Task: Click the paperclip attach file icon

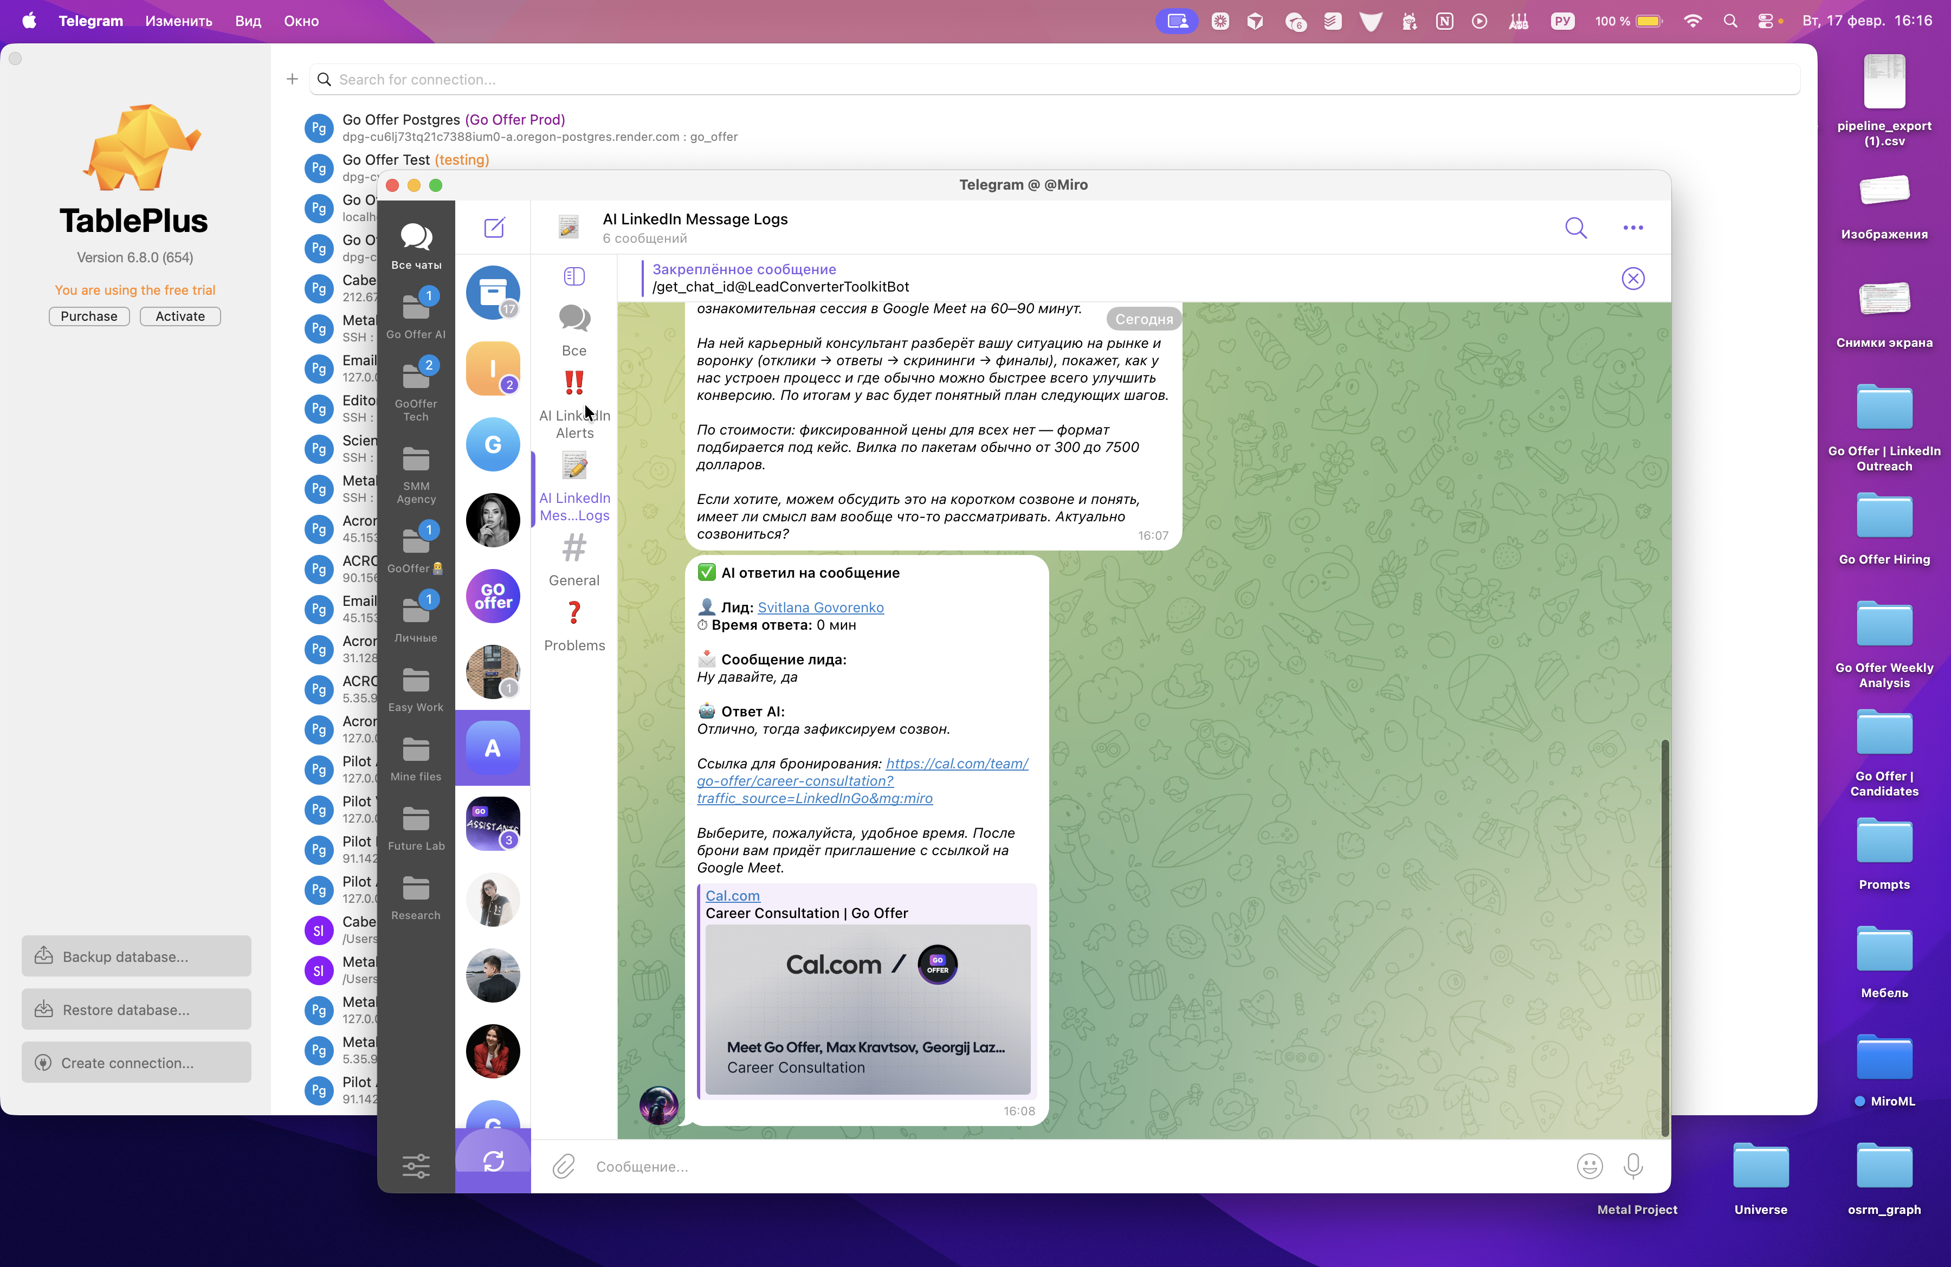Action: click(563, 1165)
